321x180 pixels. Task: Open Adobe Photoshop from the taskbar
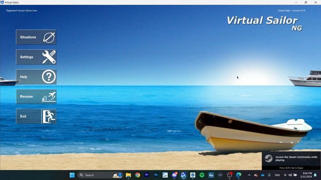(156, 175)
